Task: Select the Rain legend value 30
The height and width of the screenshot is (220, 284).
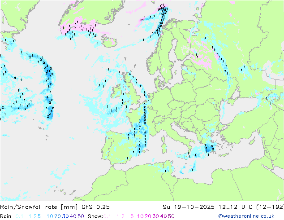Action: coord(65,216)
